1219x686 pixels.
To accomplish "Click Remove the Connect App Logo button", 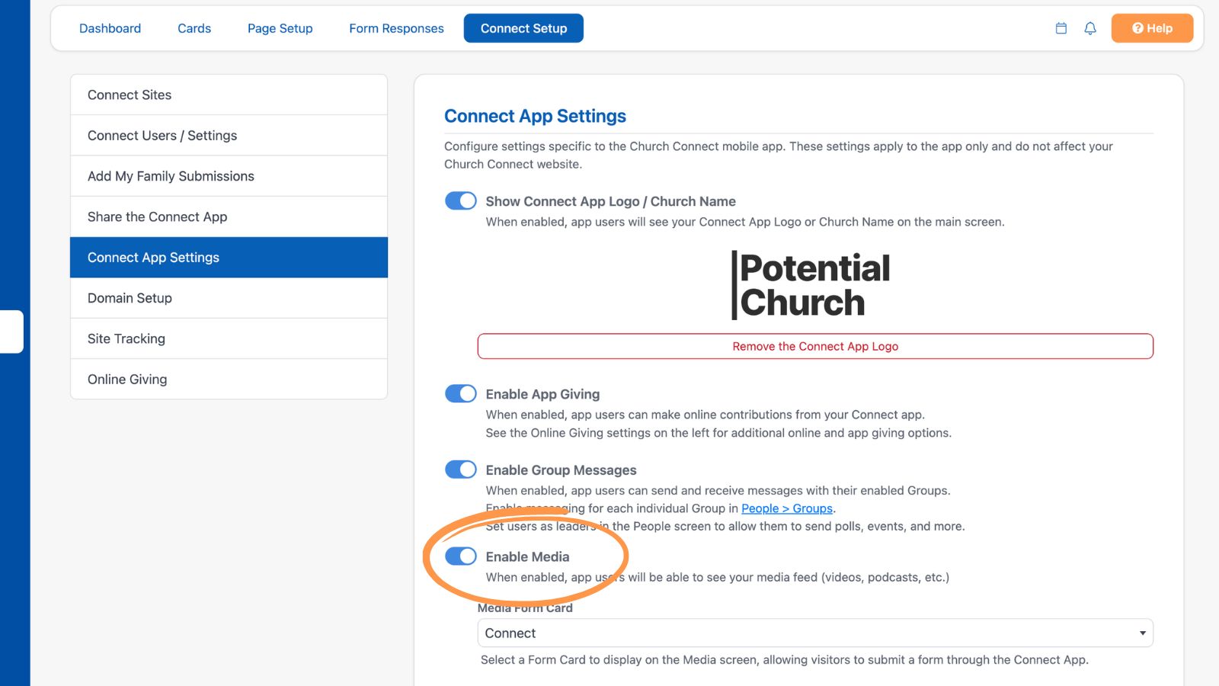I will [815, 346].
